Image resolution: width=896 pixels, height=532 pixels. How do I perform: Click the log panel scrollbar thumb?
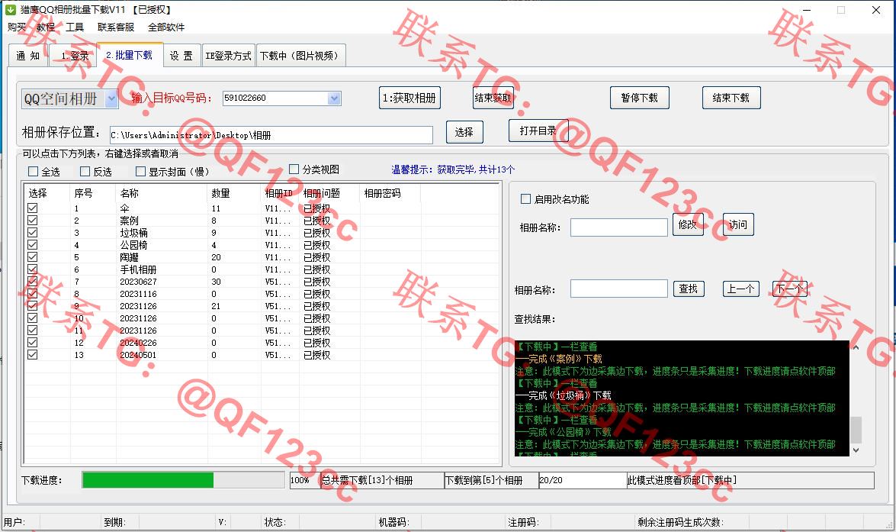click(x=856, y=430)
